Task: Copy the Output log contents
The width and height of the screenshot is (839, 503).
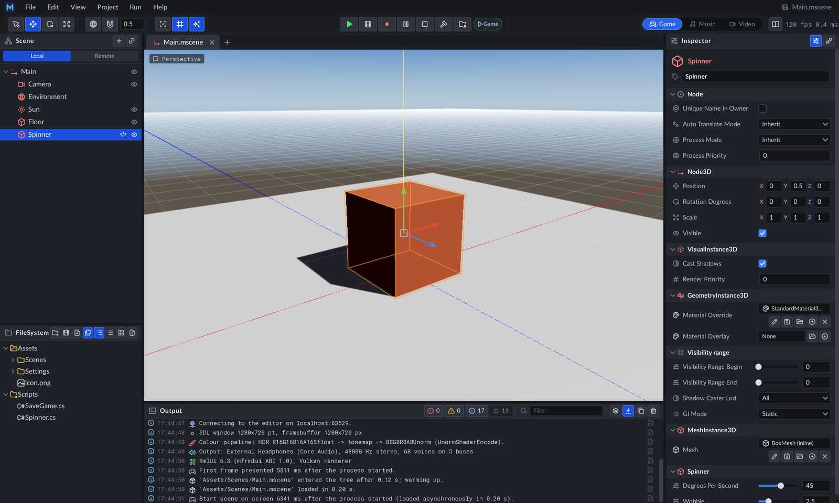Action: (641, 411)
